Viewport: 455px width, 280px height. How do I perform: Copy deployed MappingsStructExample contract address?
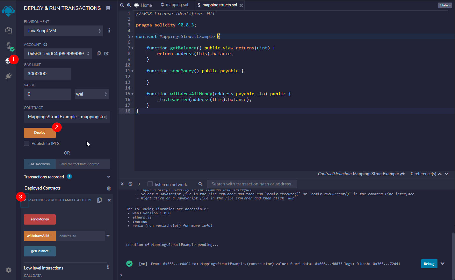click(99, 200)
